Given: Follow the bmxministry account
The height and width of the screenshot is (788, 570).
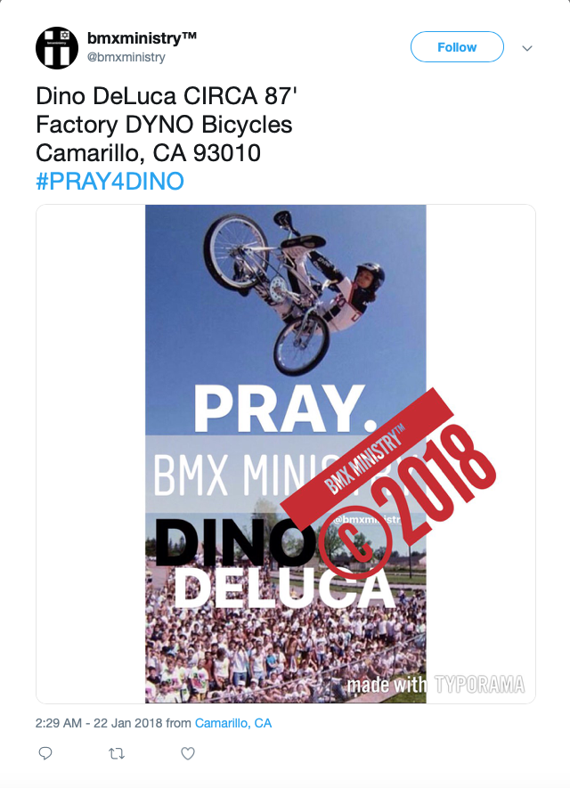Looking at the screenshot, I should click(x=457, y=46).
